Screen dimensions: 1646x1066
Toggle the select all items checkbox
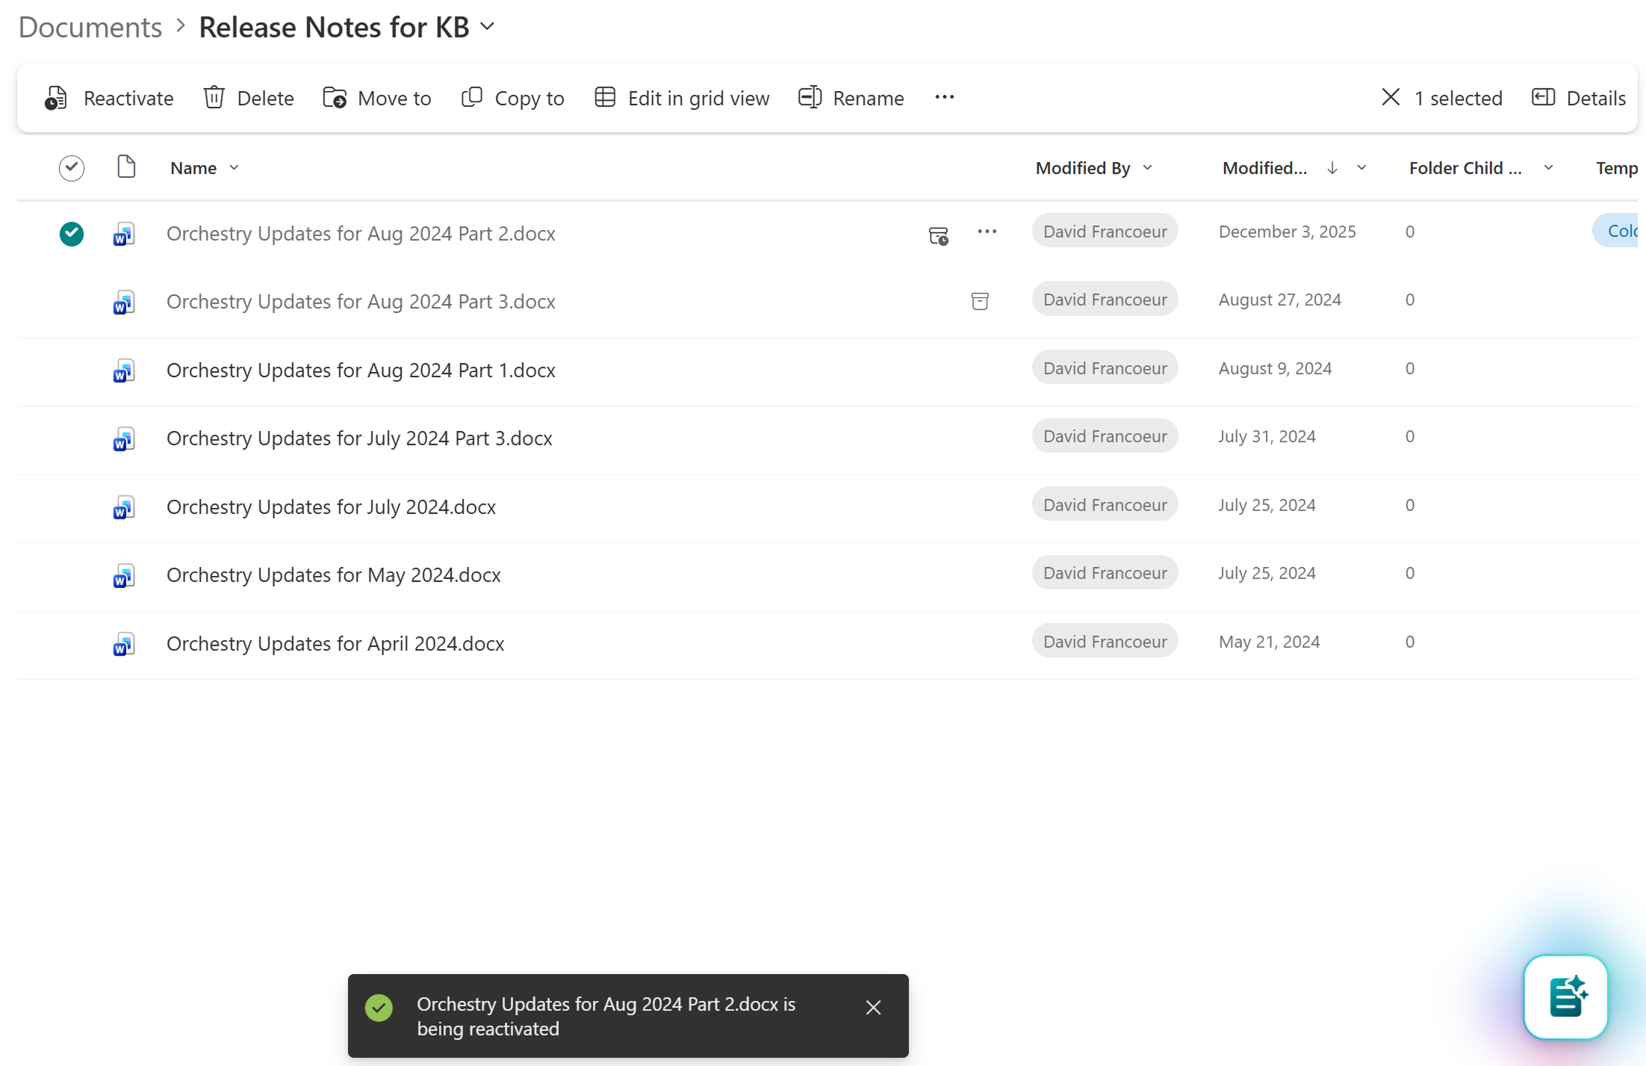(72, 167)
